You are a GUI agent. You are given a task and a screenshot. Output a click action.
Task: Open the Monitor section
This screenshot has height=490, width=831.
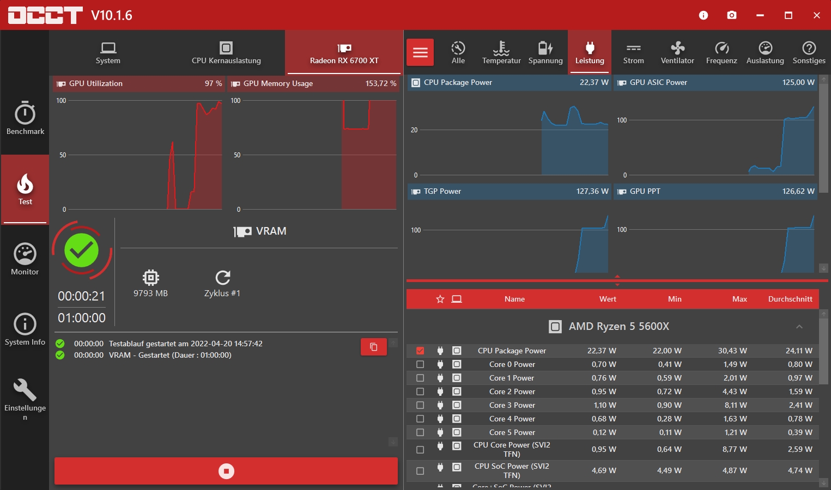[x=25, y=259]
